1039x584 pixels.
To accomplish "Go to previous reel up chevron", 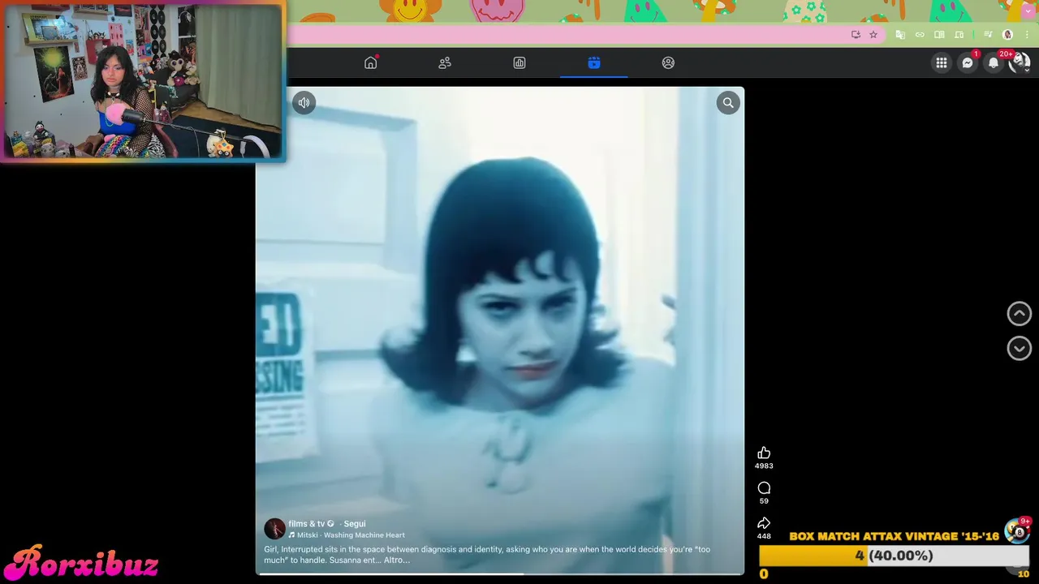I will (1020, 313).
